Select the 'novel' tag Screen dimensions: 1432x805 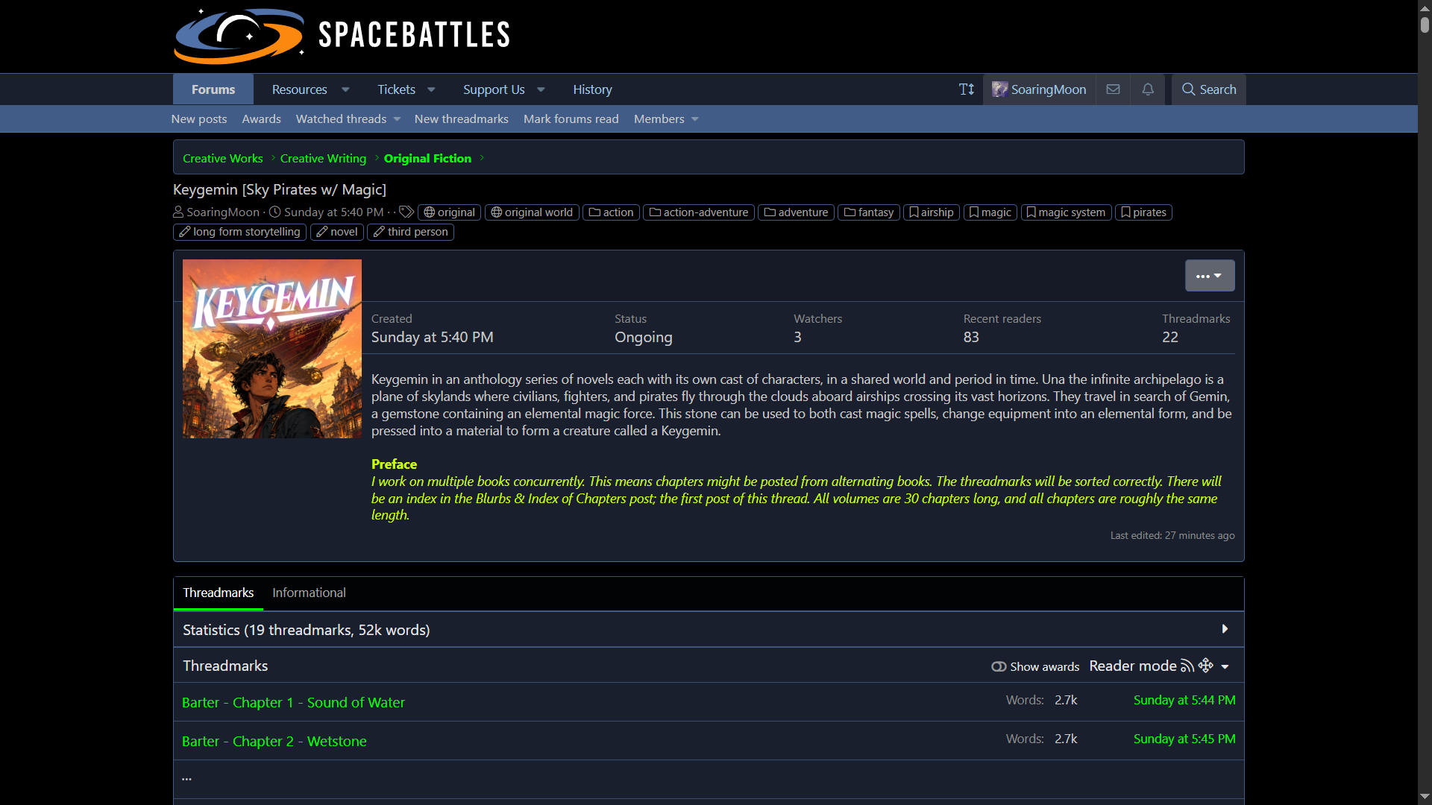tap(337, 232)
